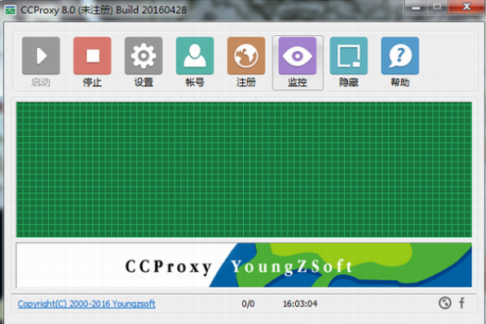Open 帮助 help via the question mark icon
Image resolution: width=486 pixels, height=324 pixels.
pyautogui.click(x=400, y=62)
